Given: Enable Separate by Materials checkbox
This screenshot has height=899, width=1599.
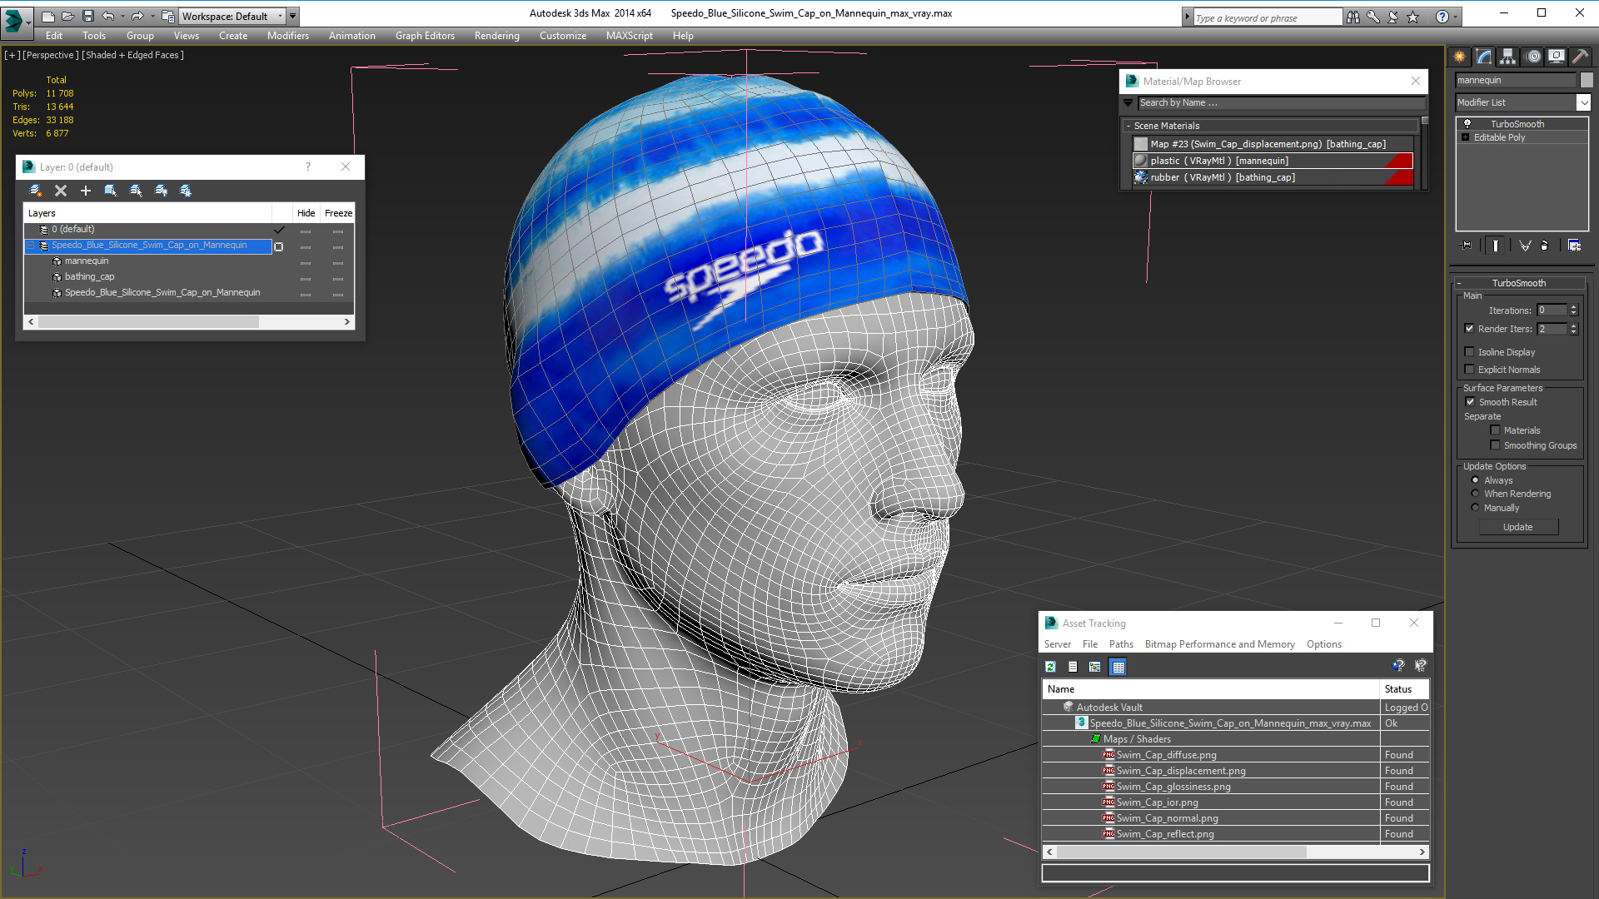Looking at the screenshot, I should (x=1496, y=430).
